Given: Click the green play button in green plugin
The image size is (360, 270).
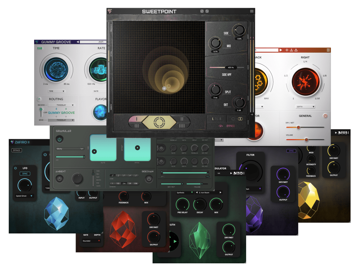Looking at the screenshot, I should (x=175, y=242).
